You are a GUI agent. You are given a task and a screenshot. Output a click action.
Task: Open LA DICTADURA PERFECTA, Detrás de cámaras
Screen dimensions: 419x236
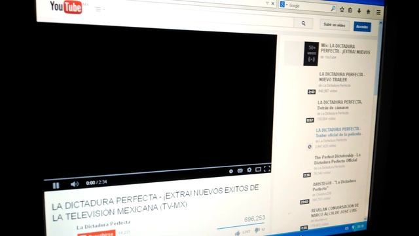click(339, 105)
